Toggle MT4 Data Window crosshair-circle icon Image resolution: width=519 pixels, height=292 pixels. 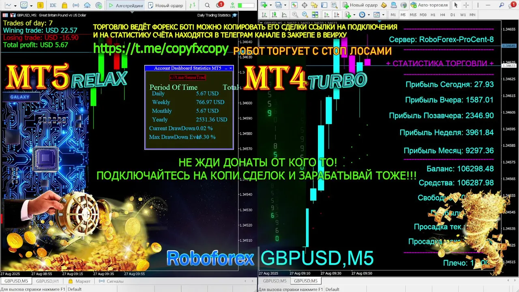click(x=305, y=5)
